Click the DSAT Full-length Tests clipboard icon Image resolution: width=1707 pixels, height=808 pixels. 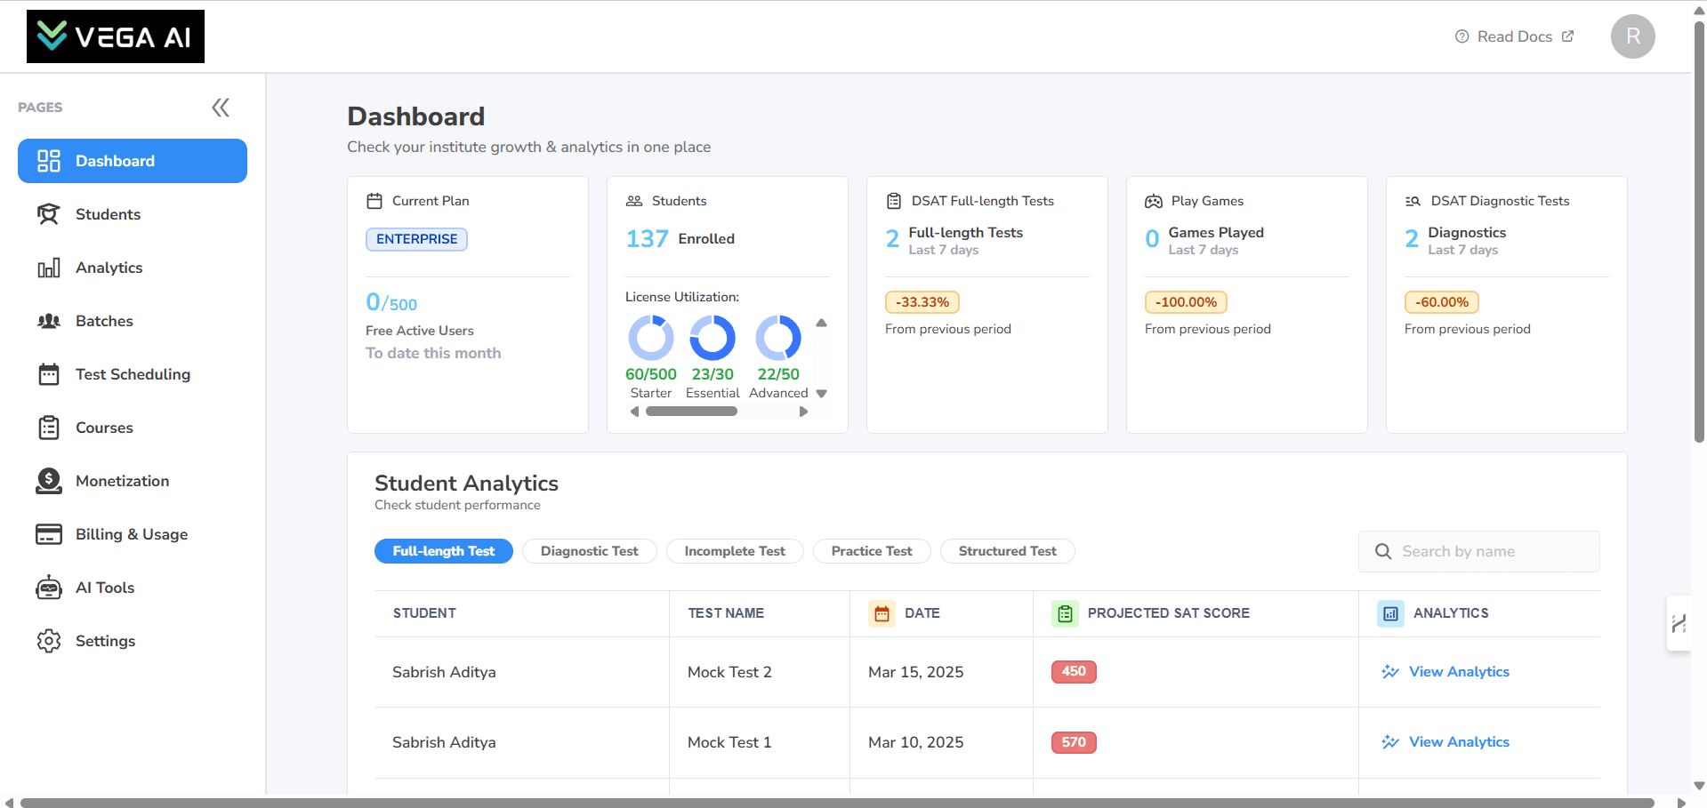tap(894, 201)
